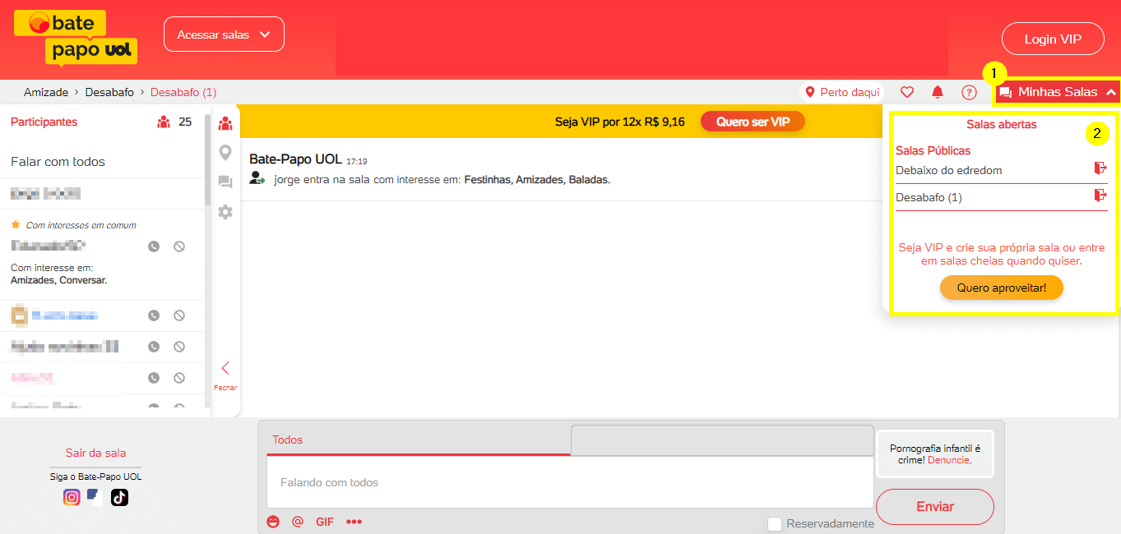Open the settings gear in sidebar

[x=225, y=212]
